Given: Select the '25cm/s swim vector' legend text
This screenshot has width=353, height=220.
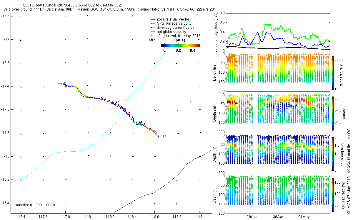Looking at the screenshot, I should pyautogui.click(x=173, y=19).
